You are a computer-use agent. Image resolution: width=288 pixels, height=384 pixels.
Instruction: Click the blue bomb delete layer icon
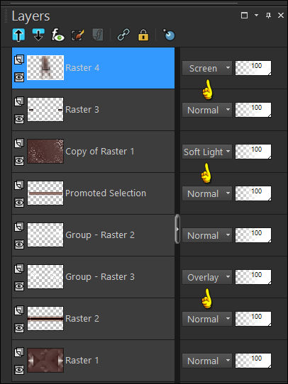point(169,35)
